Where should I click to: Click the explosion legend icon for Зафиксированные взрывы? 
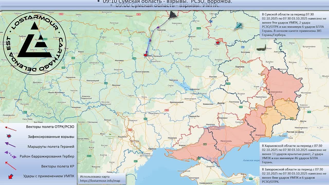9,136
